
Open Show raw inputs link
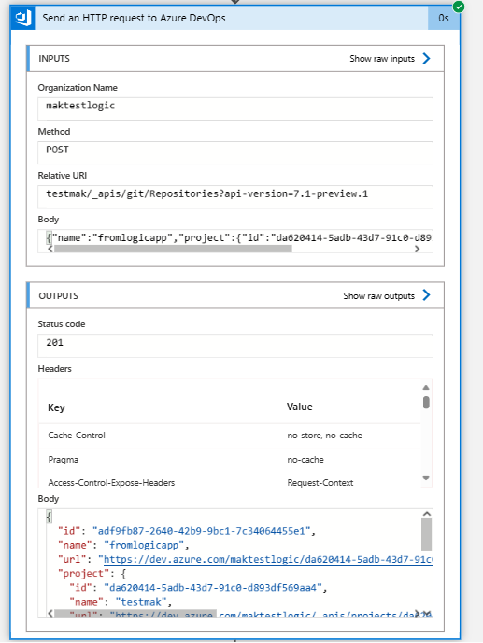tap(382, 59)
